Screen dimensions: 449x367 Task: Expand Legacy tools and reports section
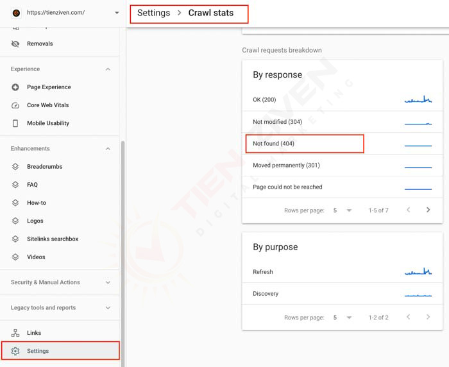pyautogui.click(x=108, y=308)
